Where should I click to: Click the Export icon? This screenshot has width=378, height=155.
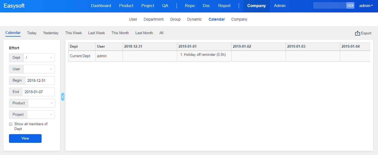[x=357, y=33]
